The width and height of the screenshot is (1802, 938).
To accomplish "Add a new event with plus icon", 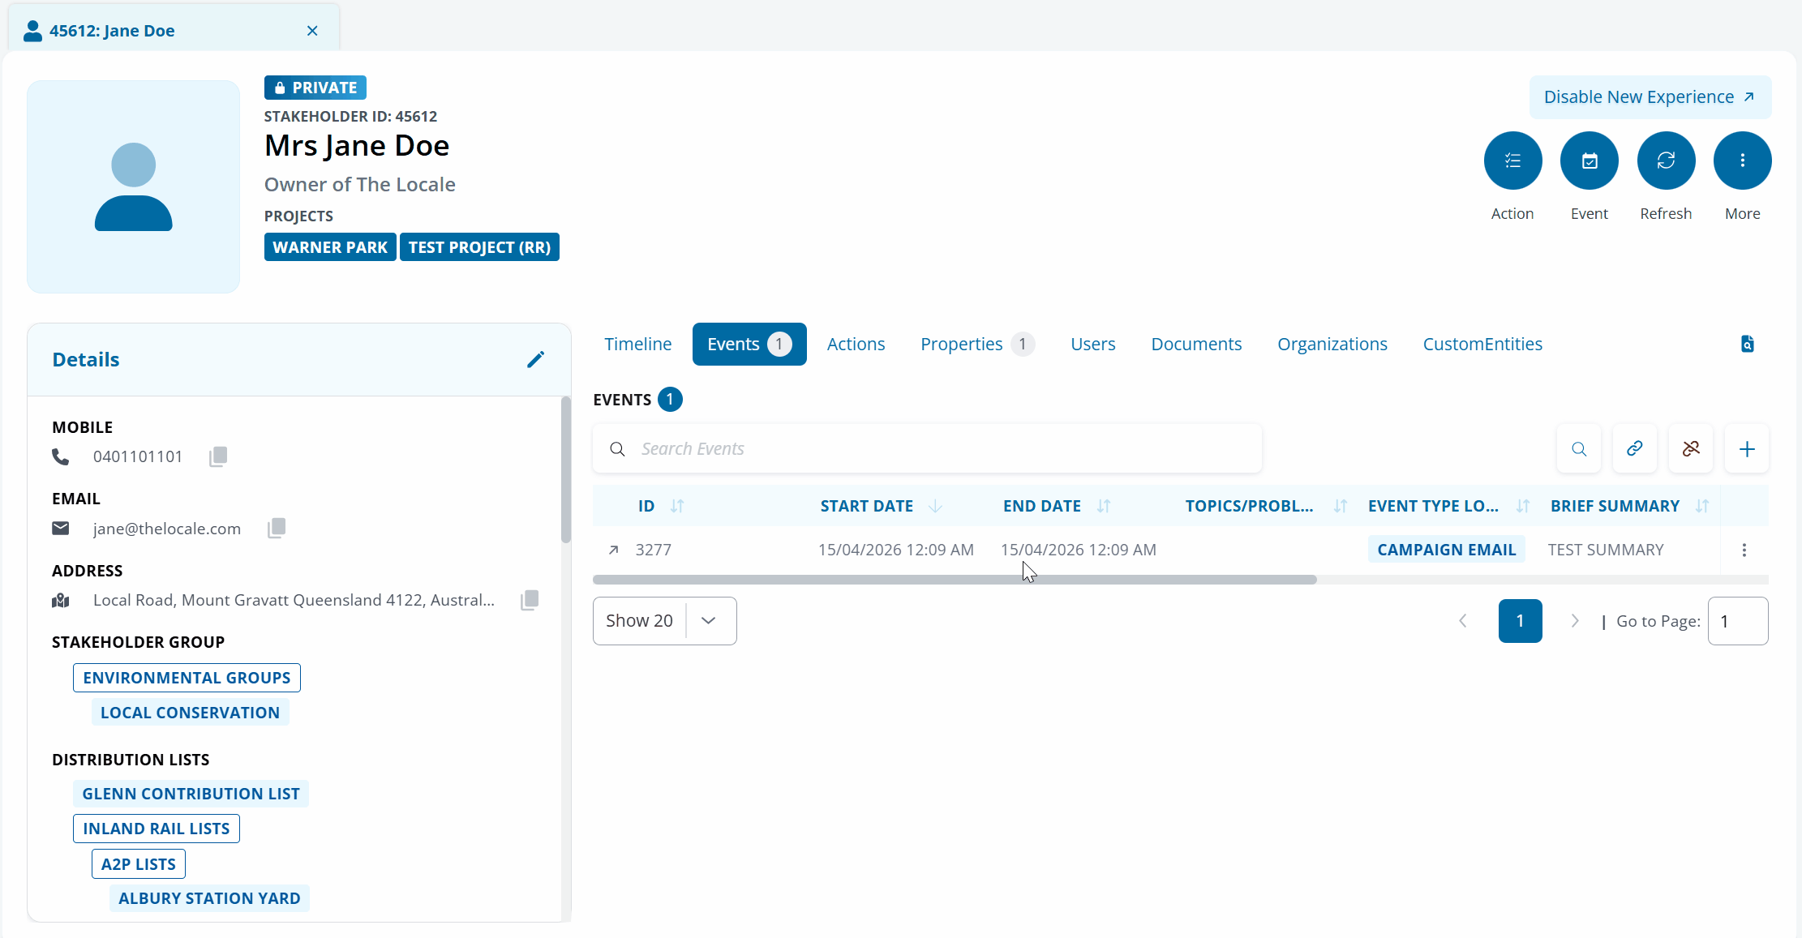I will coord(1747,448).
